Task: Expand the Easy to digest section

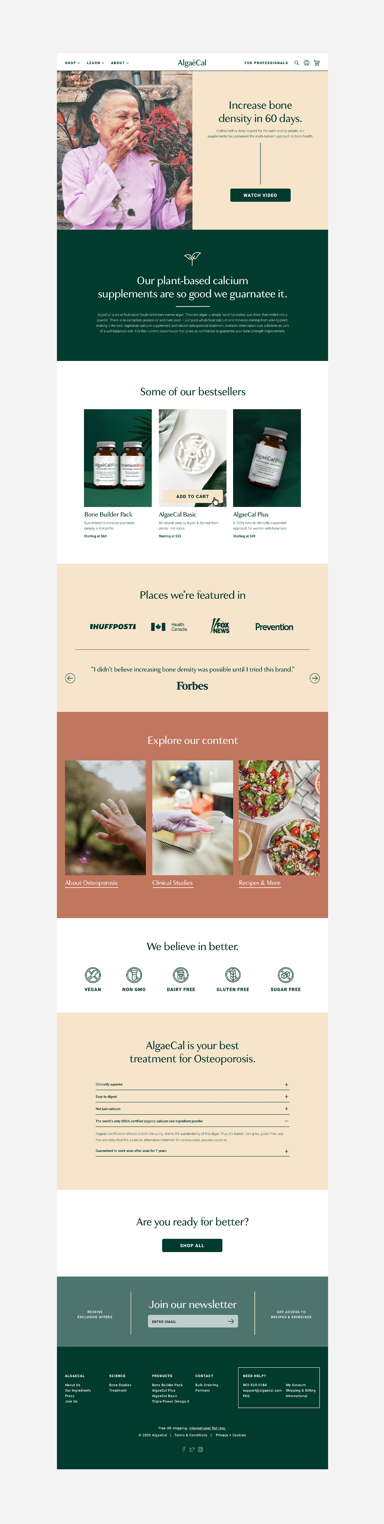Action: tap(192, 1096)
